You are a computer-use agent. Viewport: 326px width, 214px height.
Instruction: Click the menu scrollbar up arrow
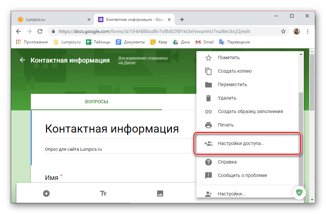pos(301,54)
